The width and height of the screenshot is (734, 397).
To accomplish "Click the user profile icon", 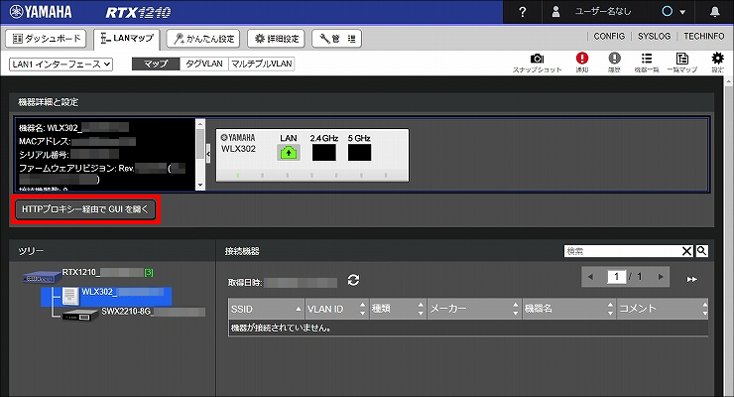I will coord(555,12).
